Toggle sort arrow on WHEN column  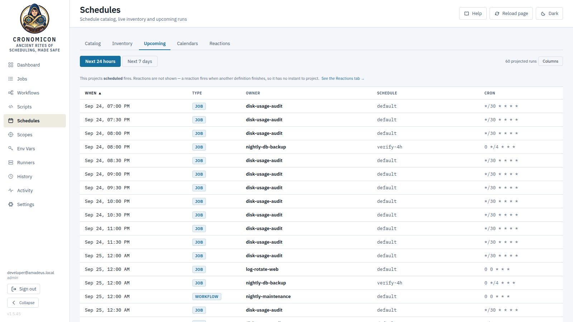point(100,93)
